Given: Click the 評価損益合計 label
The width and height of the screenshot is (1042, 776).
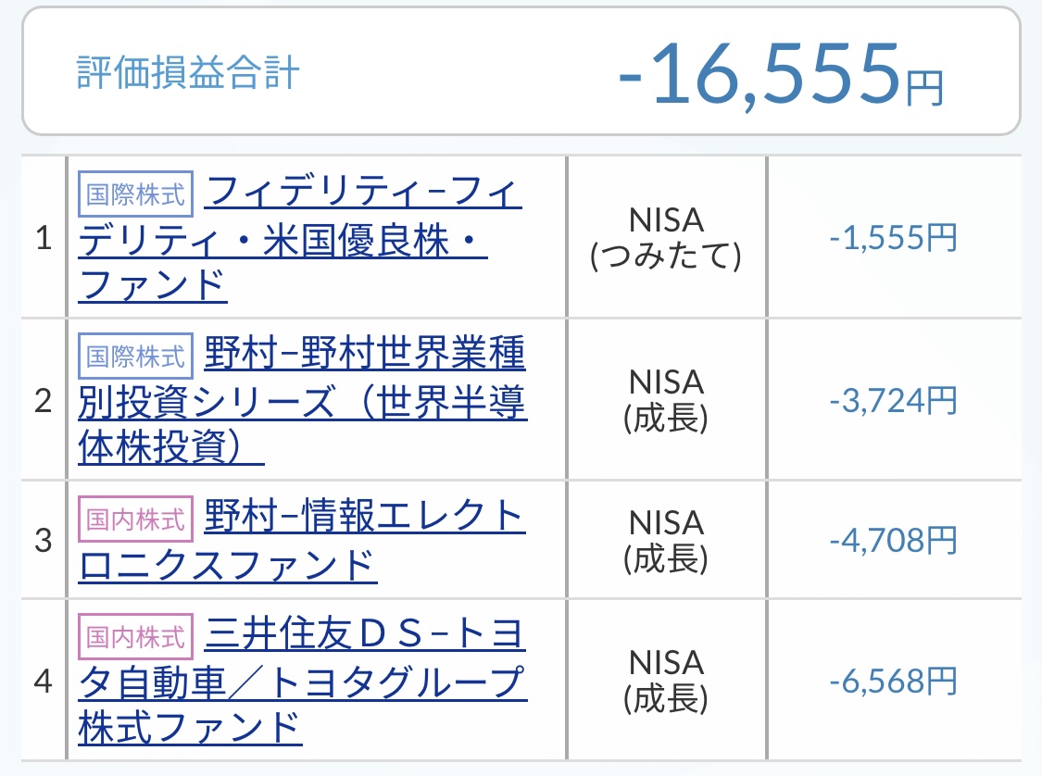Looking at the screenshot, I should [188, 73].
